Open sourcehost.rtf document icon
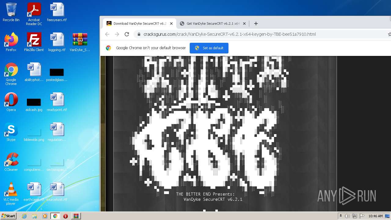The width and height of the screenshot is (391, 220). point(57,192)
